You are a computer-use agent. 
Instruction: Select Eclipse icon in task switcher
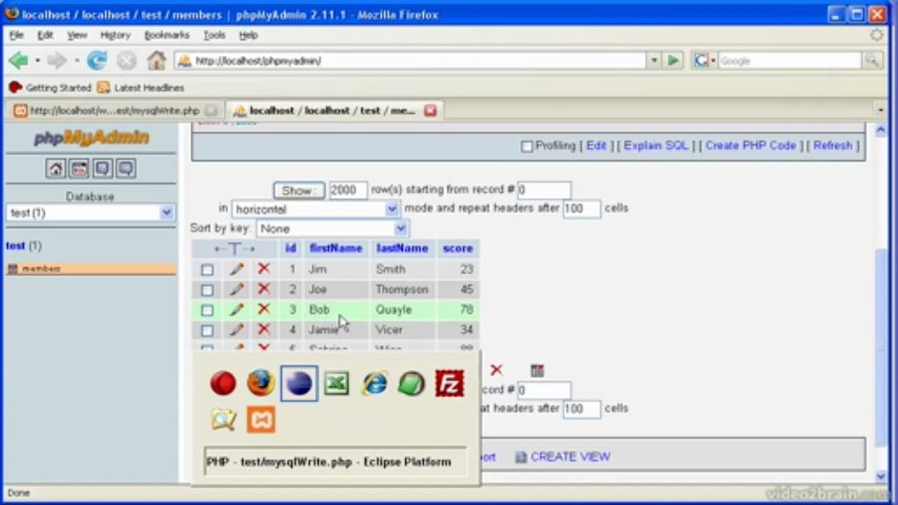click(x=298, y=384)
